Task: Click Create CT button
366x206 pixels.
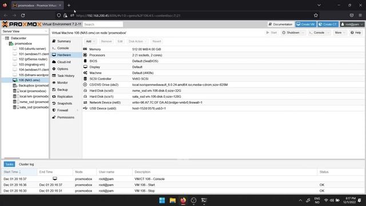Action: (x=328, y=24)
